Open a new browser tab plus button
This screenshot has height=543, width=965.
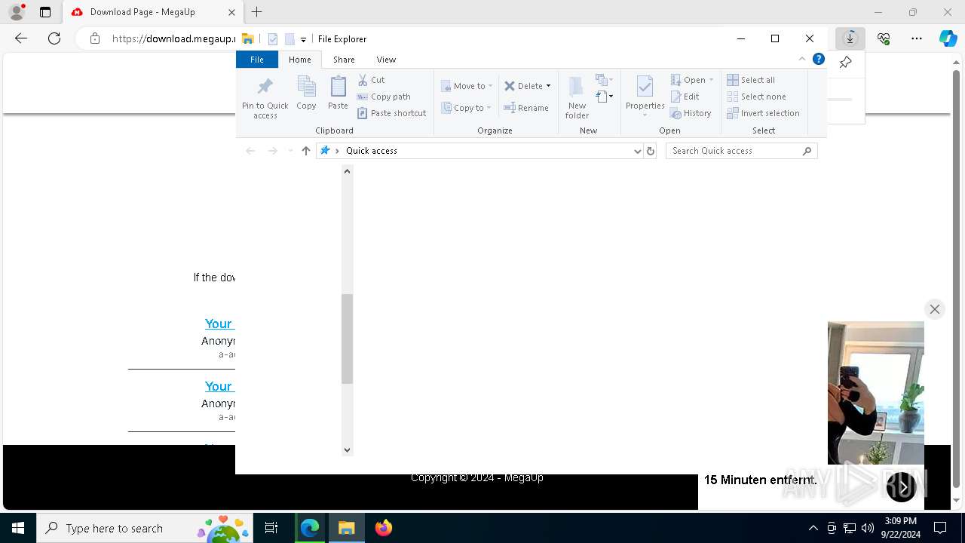(x=256, y=12)
